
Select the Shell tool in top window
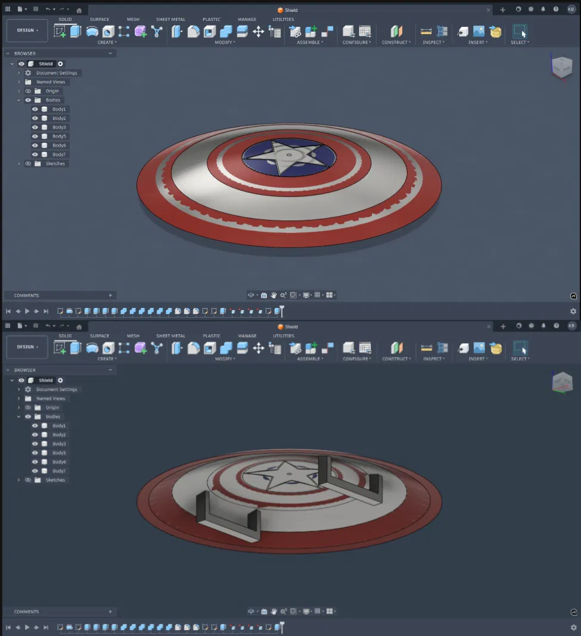click(210, 31)
